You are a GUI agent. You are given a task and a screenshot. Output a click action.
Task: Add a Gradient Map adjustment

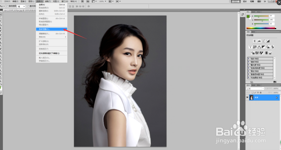coord(266,53)
